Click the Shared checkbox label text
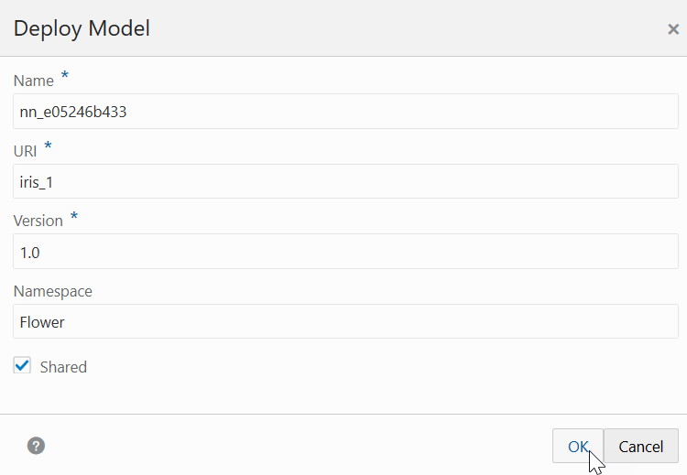The height and width of the screenshot is (475, 687). point(63,367)
